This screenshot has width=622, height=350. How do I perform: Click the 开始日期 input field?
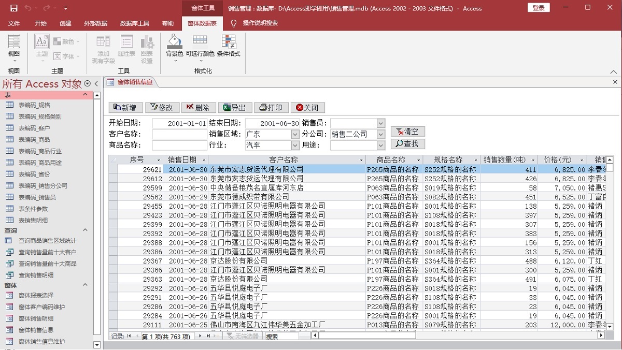tap(179, 123)
